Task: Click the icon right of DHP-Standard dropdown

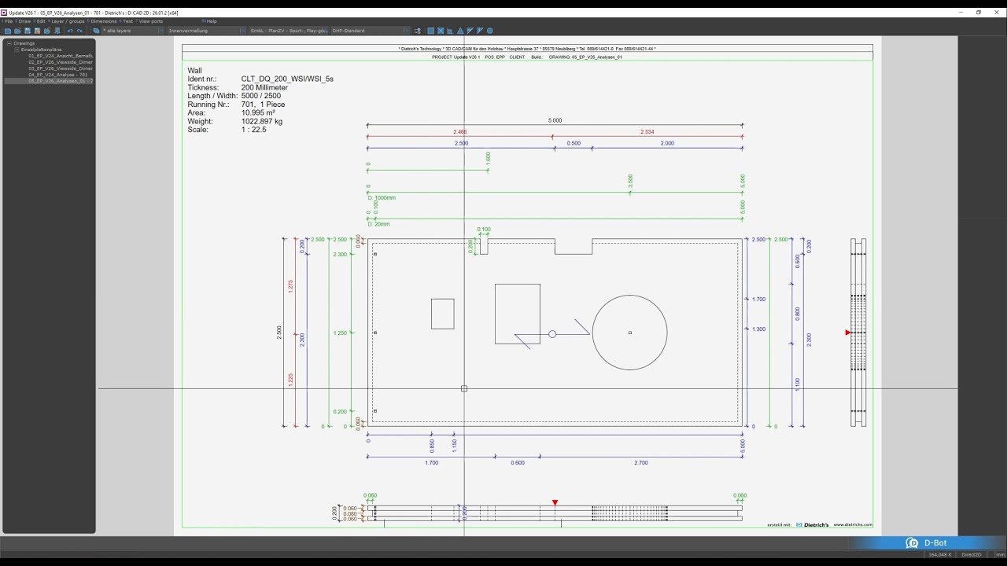Action: 417,31
